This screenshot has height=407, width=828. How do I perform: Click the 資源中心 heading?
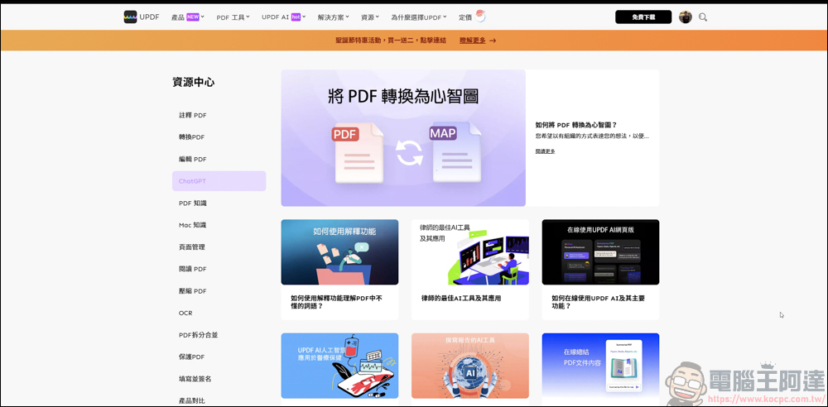193,83
